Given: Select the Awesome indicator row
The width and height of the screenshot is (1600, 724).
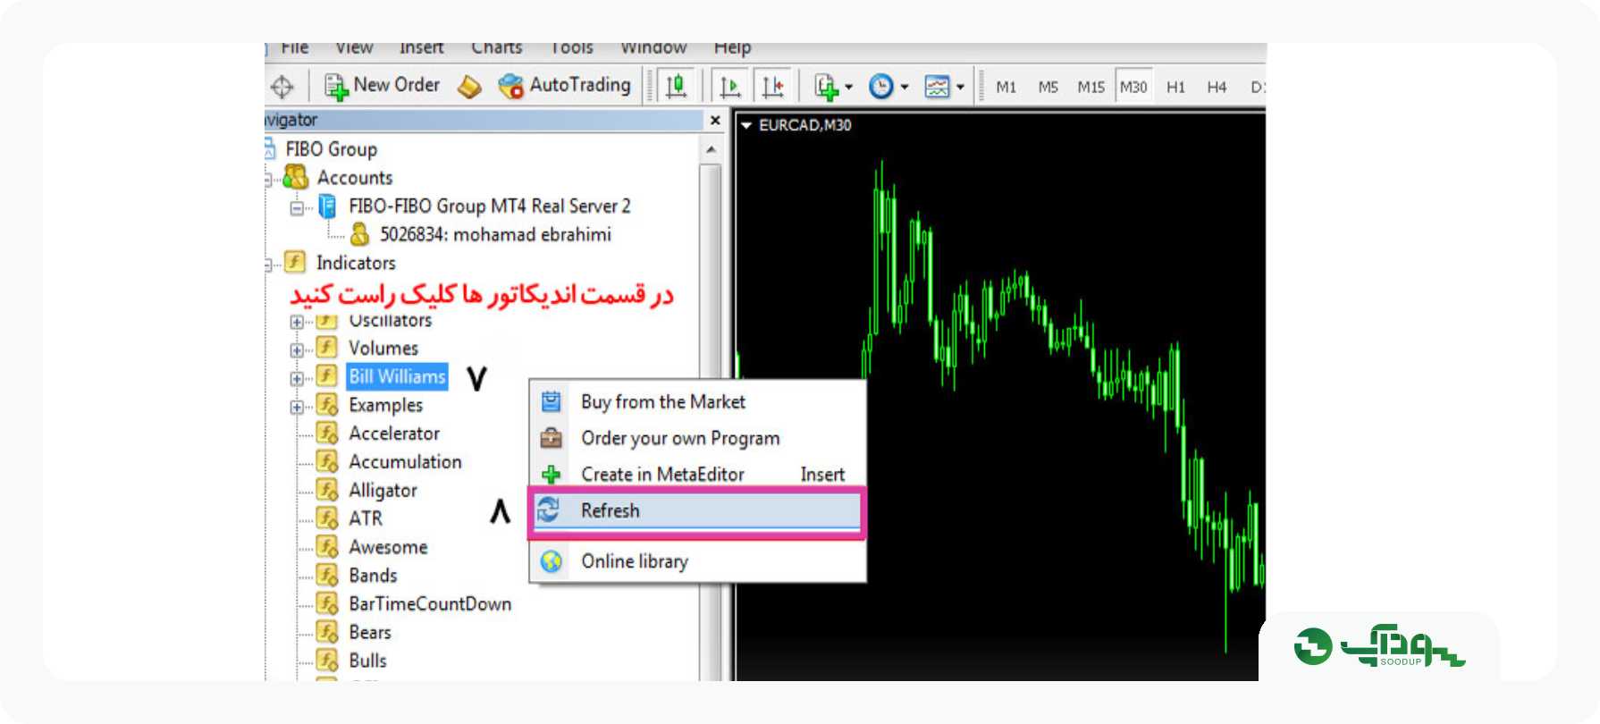Looking at the screenshot, I should [388, 547].
